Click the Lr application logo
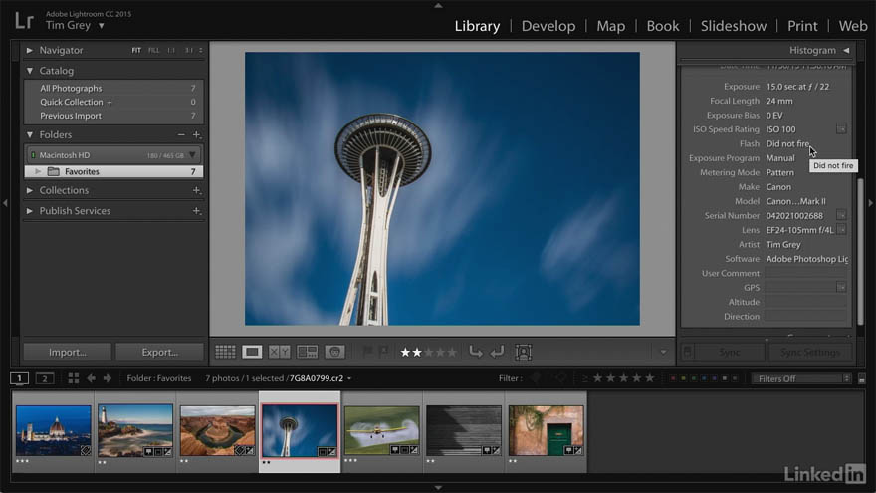 click(24, 21)
